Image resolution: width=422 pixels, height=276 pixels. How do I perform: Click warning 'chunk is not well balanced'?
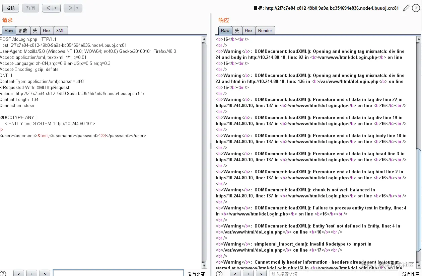pyautogui.click(x=311, y=193)
